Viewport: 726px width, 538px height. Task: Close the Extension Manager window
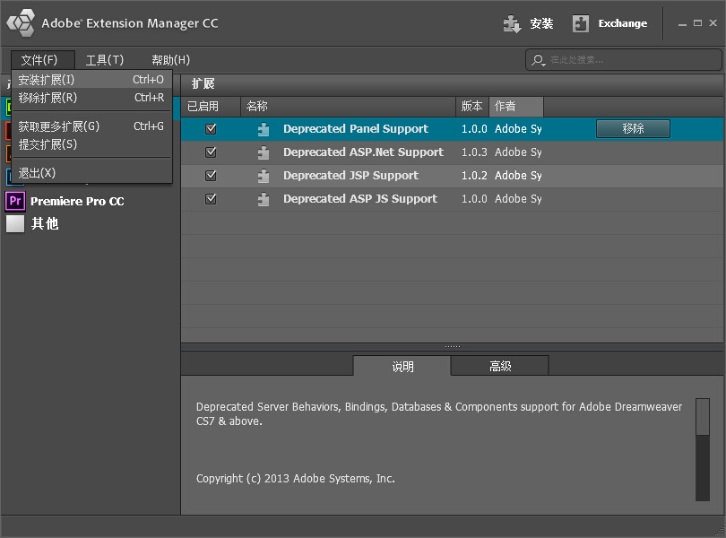point(713,22)
